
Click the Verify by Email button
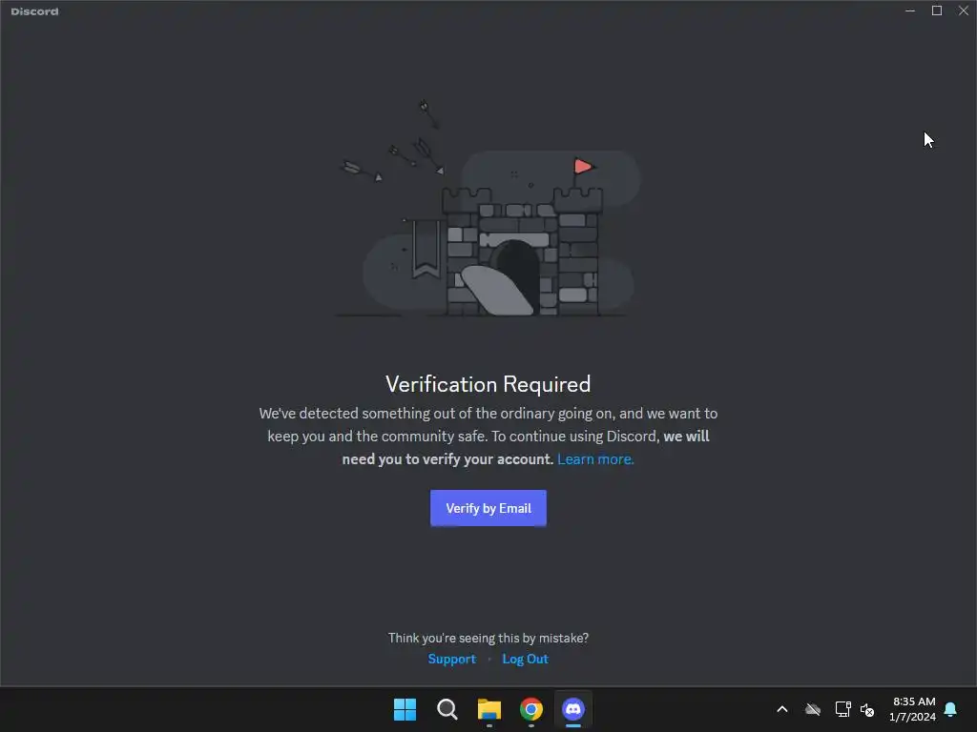[488, 508]
